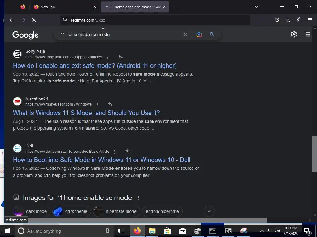The width and height of the screenshot is (317, 237).
Task: Filter images by dark mode chip
Action: 32,211
